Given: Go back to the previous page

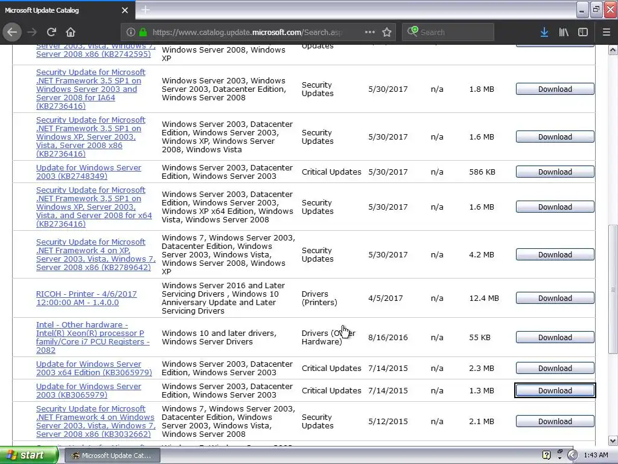Looking at the screenshot, I should coord(12,32).
